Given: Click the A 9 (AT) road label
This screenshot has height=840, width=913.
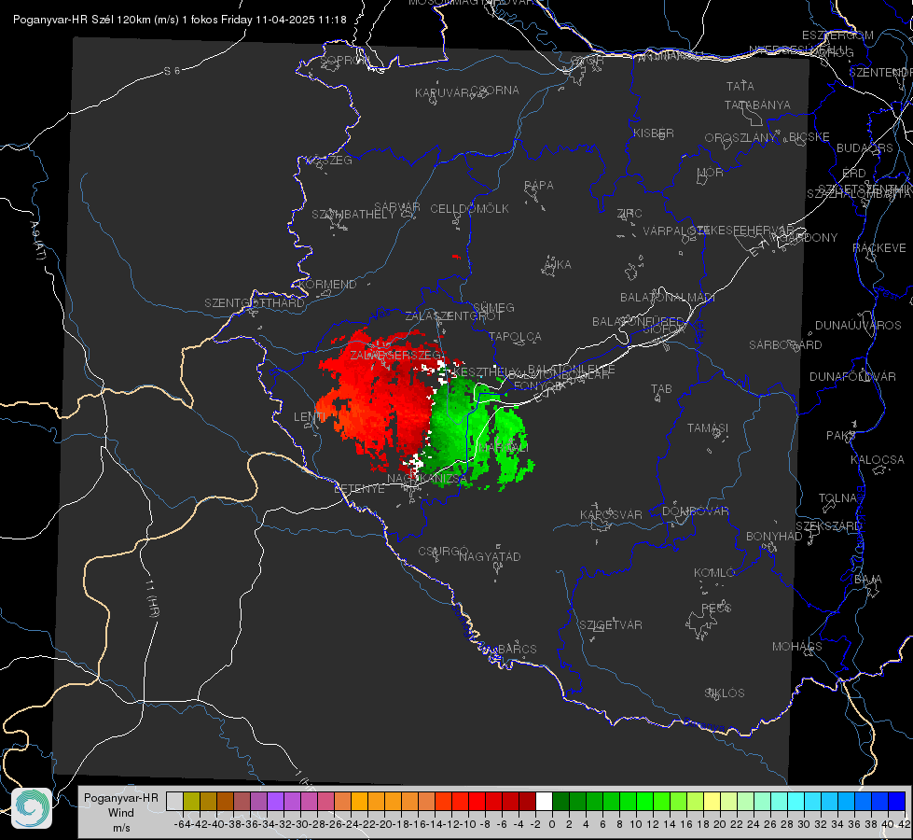Looking at the screenshot, I should coord(37,240).
